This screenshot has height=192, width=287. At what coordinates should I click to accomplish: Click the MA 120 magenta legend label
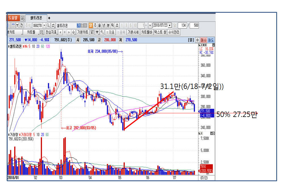pos(48,46)
